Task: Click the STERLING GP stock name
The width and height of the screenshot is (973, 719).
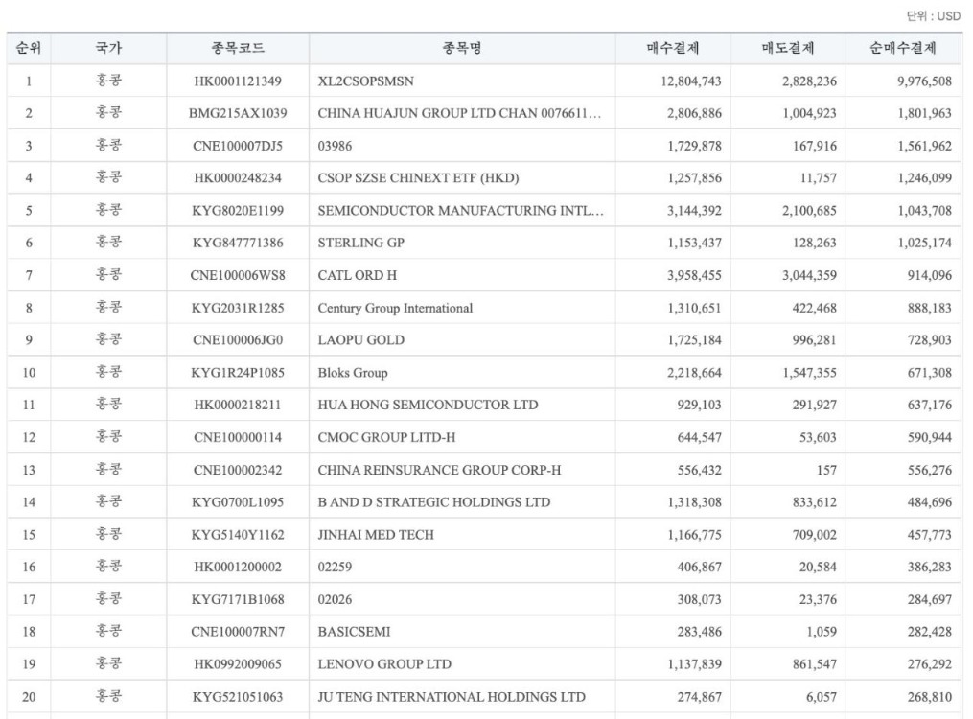Action: pos(361,244)
